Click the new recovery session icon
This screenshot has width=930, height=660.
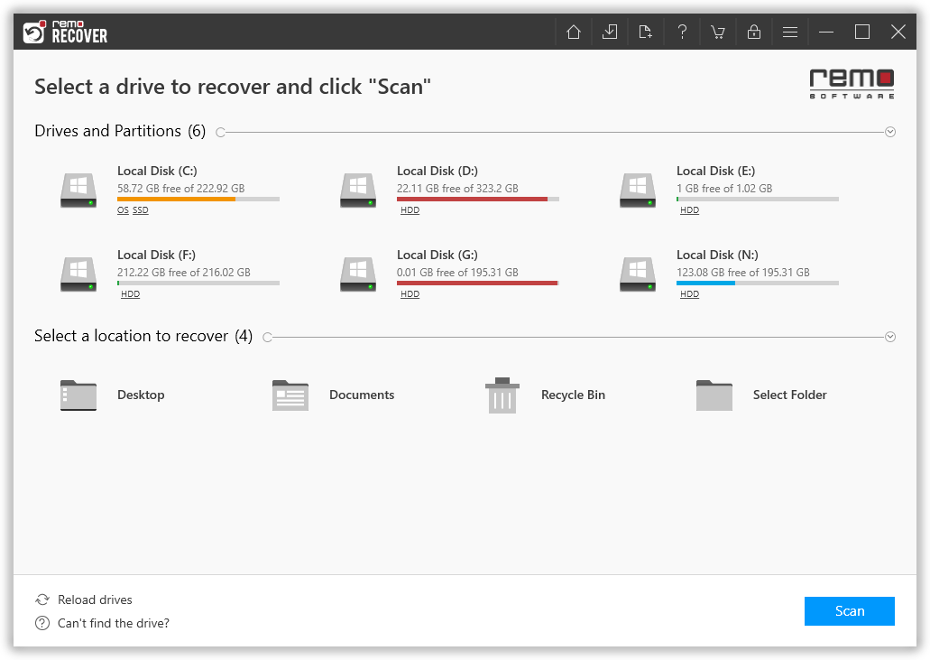(x=645, y=31)
